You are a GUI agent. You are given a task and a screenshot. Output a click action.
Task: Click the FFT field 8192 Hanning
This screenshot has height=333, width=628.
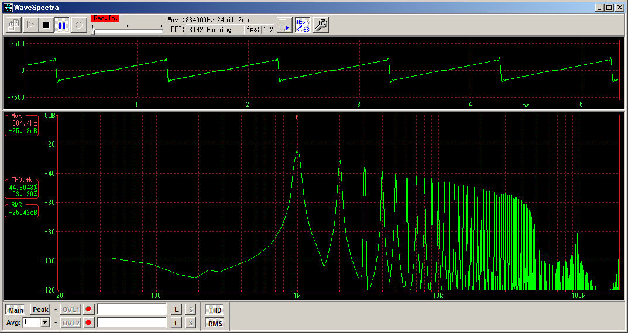215,30
